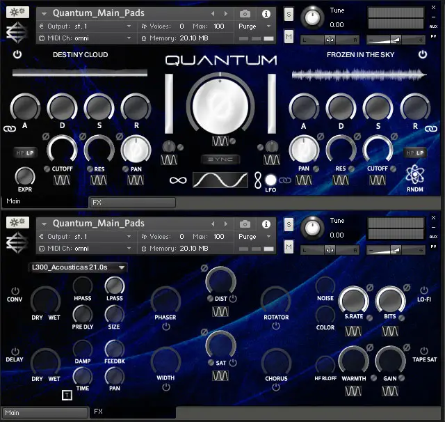This screenshot has height=422, width=445.
Task: Enable the CONV reverb power button
Action: [15, 290]
